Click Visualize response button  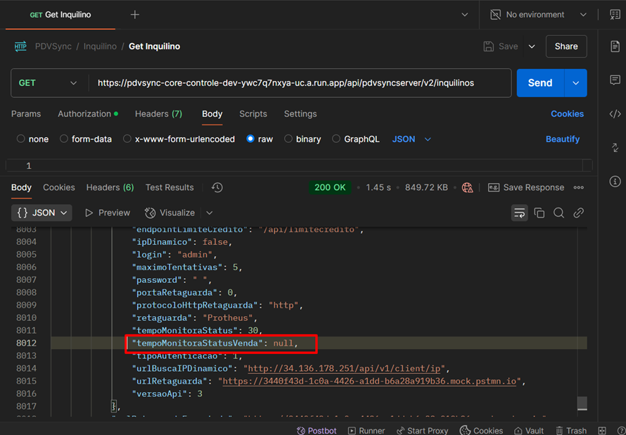[170, 213]
